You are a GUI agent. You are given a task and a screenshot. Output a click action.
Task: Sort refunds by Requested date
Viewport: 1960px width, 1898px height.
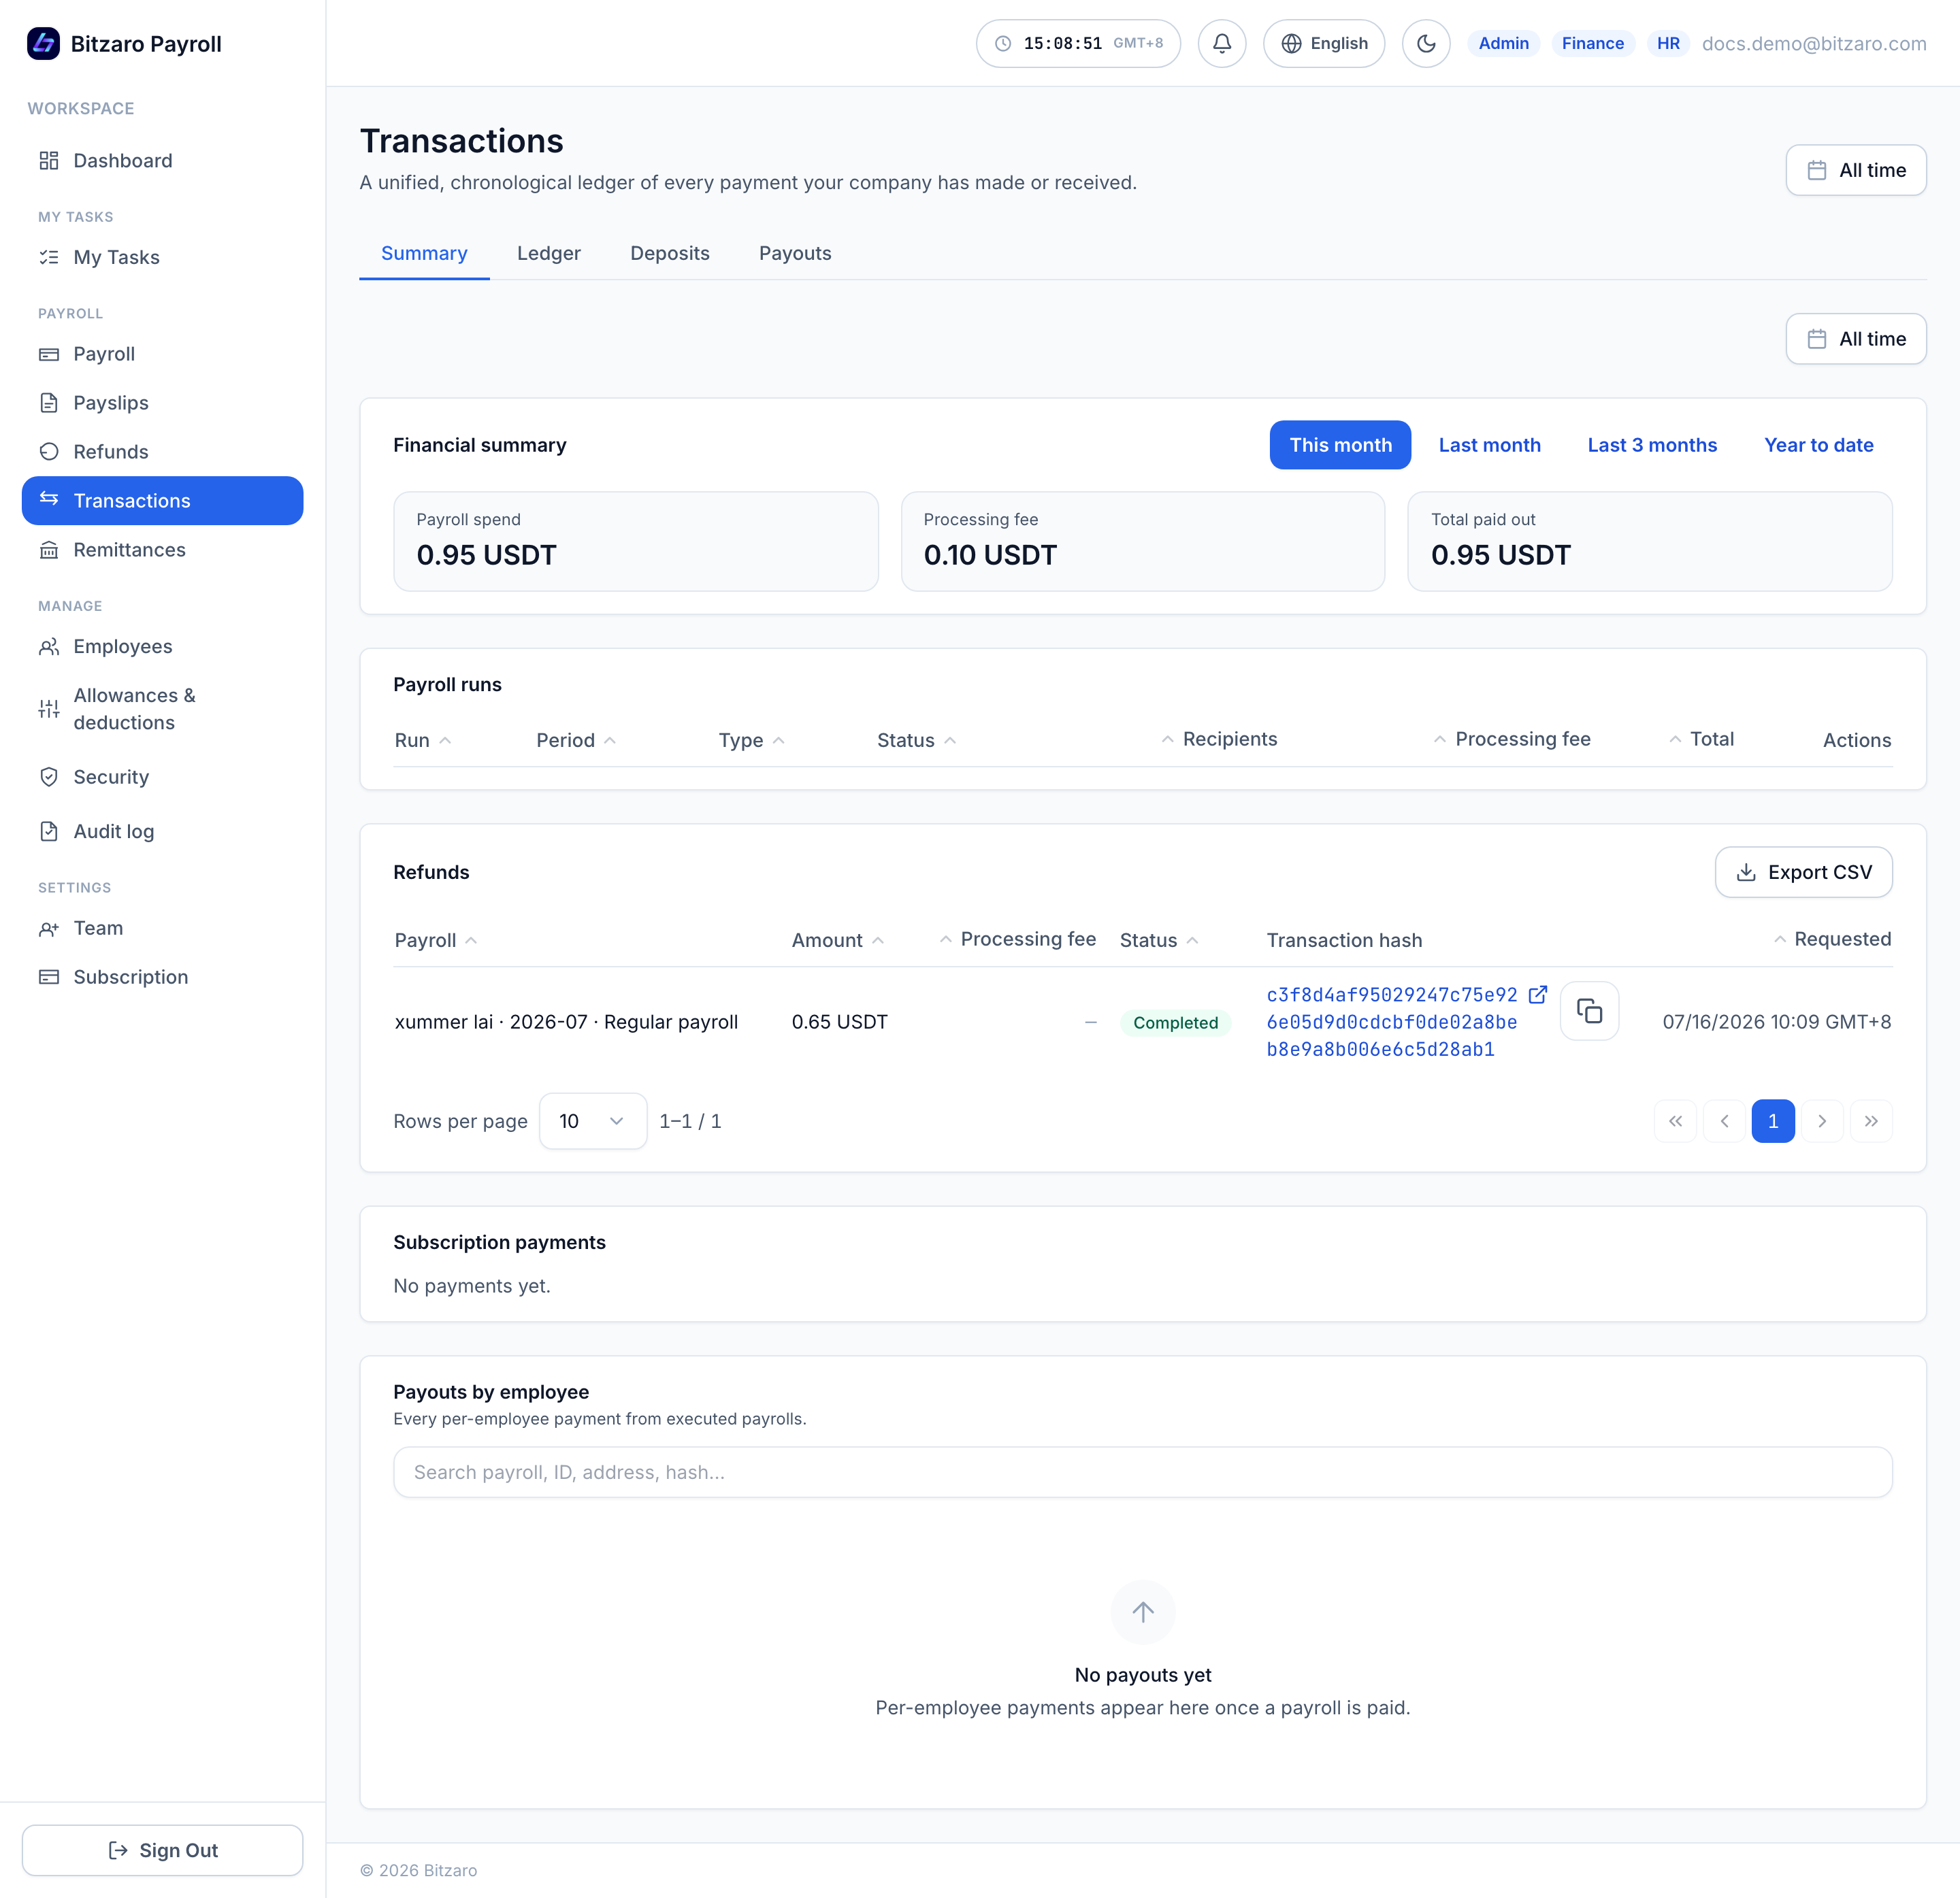1832,939
